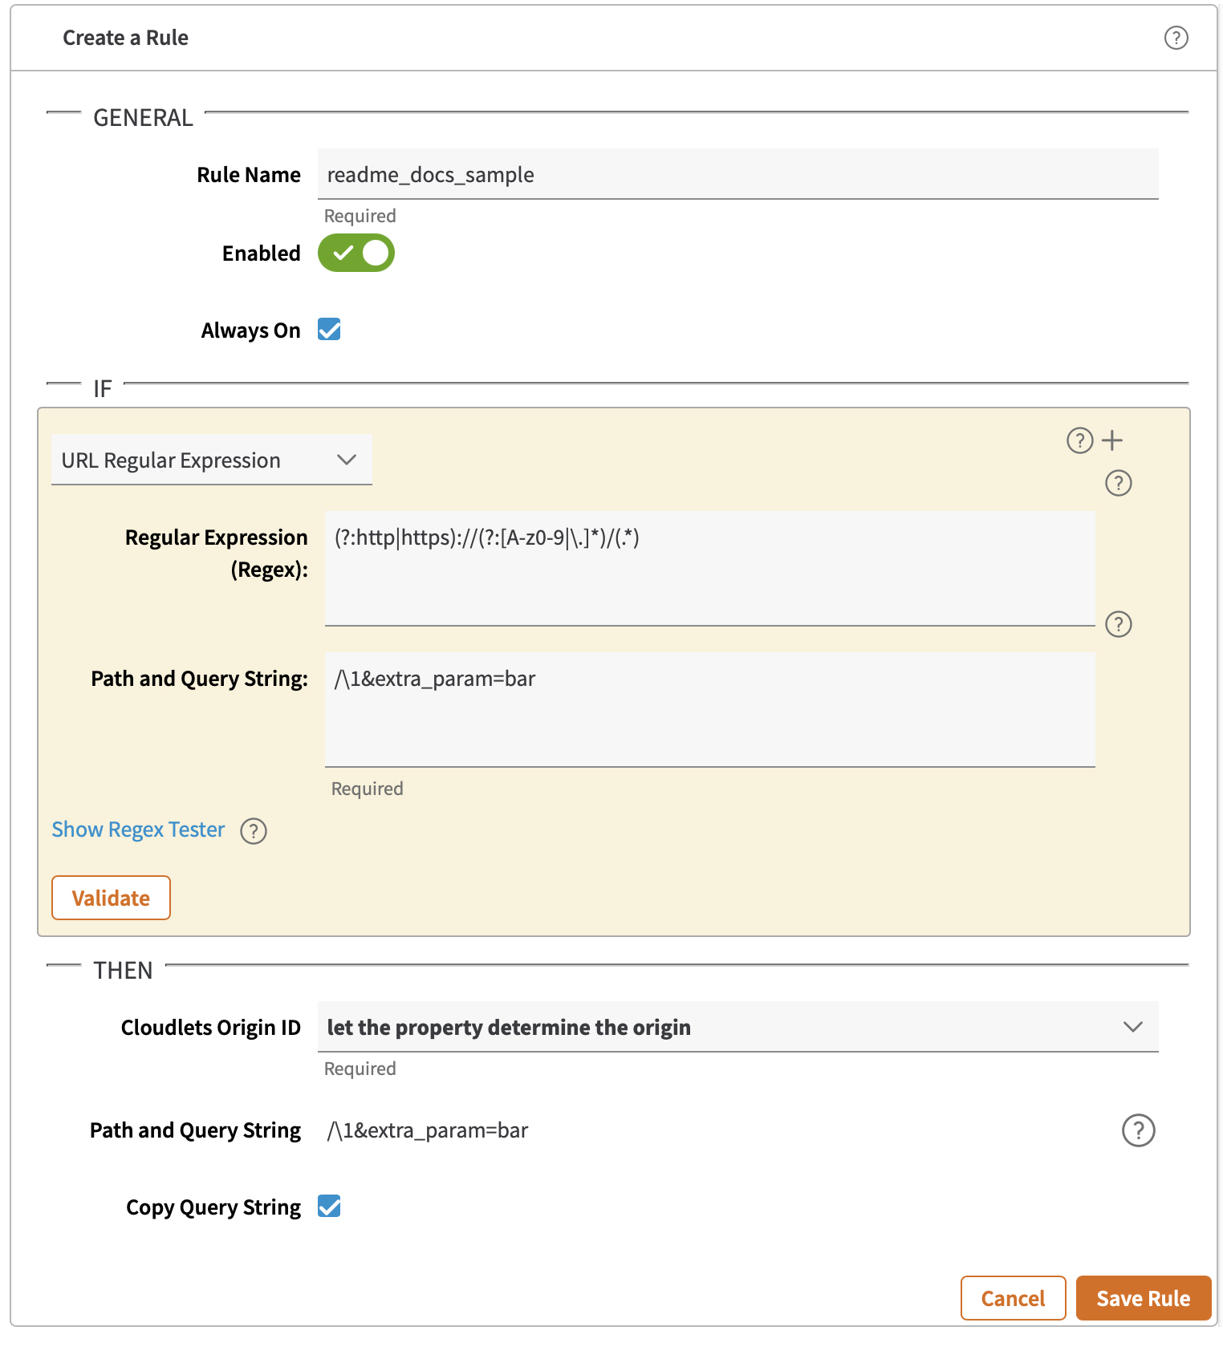Toggle the Enabled switch off
The width and height of the screenshot is (1223, 1355).
(x=356, y=254)
